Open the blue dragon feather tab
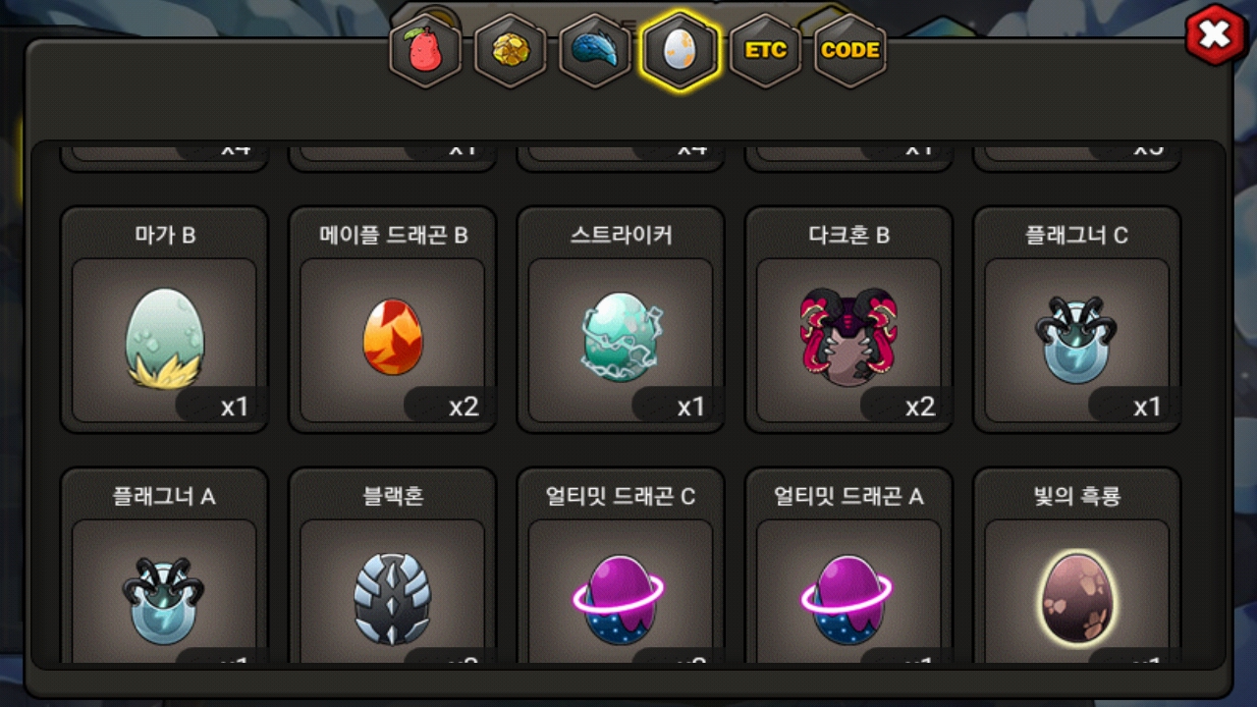Image resolution: width=1257 pixels, height=707 pixels. tap(595, 51)
